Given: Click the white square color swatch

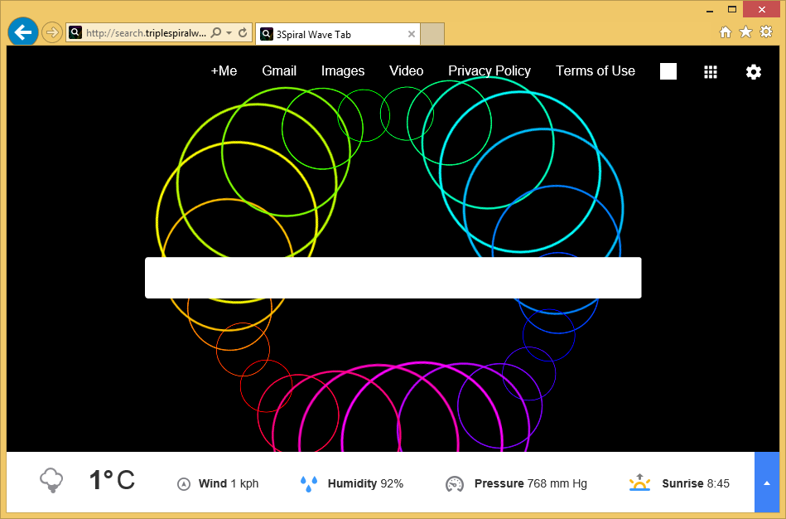Looking at the screenshot, I should pos(668,71).
